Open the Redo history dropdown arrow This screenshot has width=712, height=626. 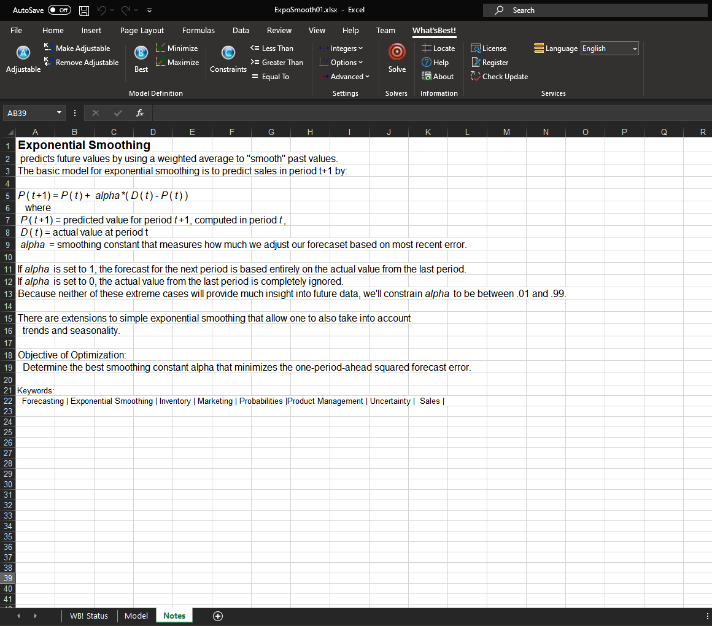pos(136,10)
